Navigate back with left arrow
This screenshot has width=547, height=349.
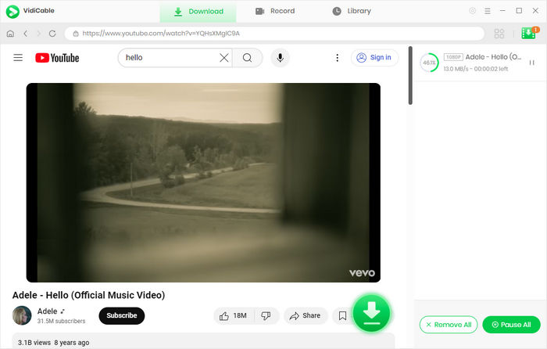pos(26,34)
